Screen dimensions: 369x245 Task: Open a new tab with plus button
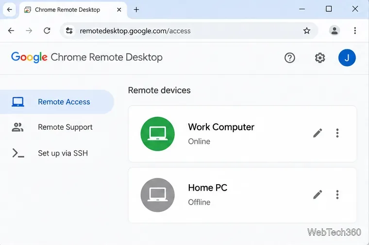136,10
